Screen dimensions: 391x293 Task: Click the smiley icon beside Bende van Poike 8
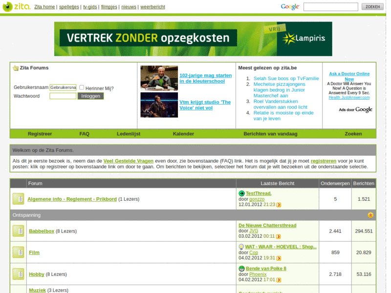point(241,269)
